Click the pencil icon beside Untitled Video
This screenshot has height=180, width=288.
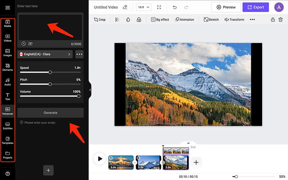(125, 7)
